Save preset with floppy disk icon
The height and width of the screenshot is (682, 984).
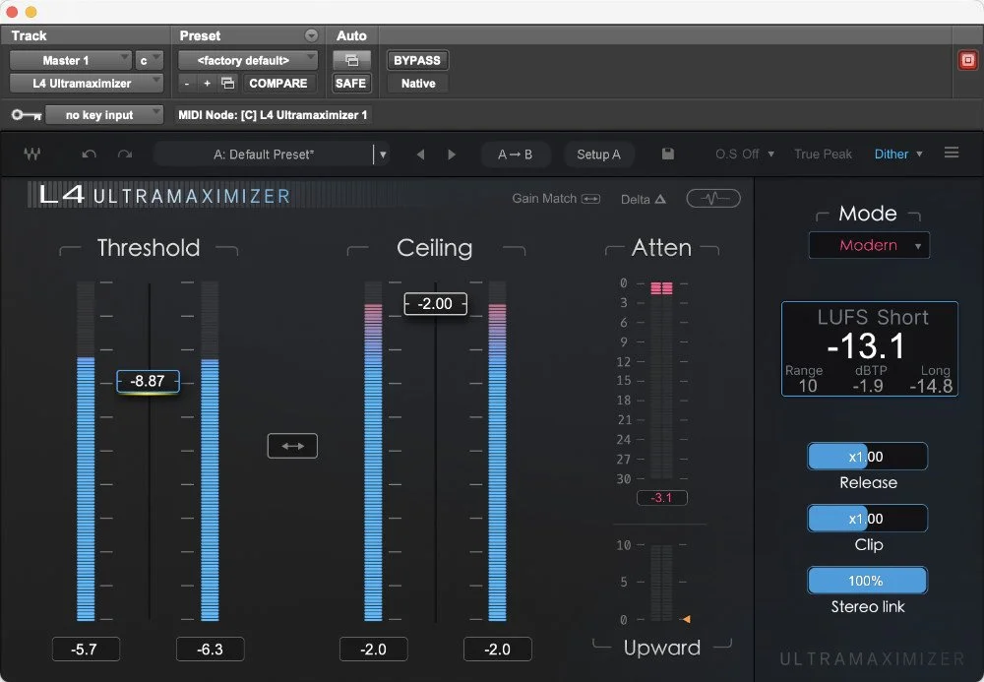[x=668, y=154]
